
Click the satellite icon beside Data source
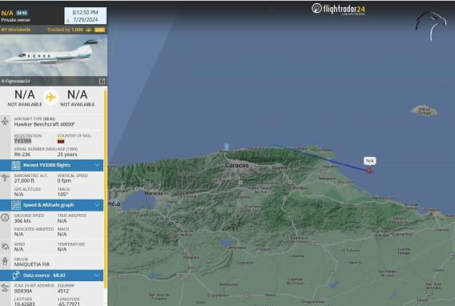point(16,276)
